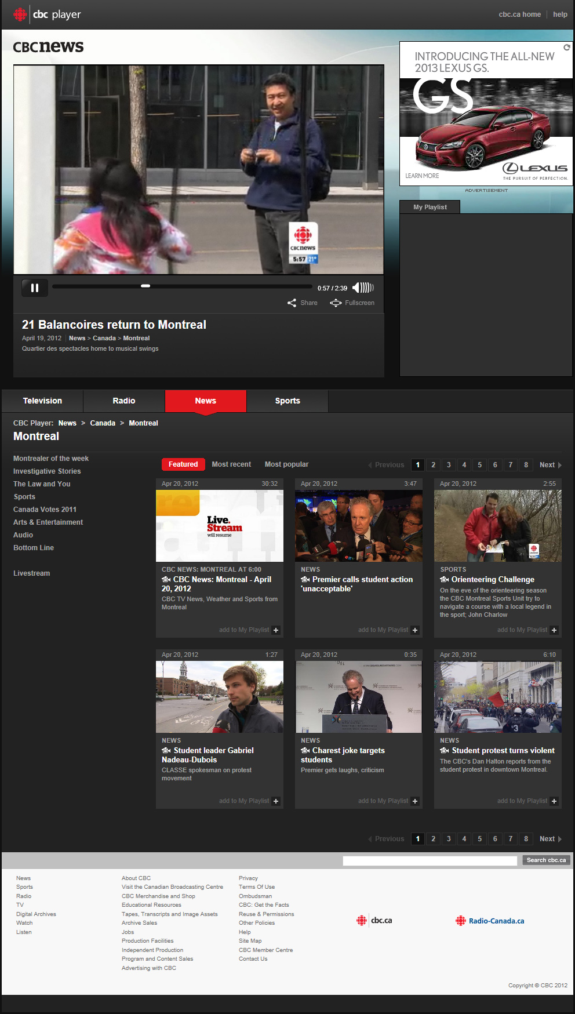Go to page 8 in the top pagination
575x1014 pixels.
point(526,465)
